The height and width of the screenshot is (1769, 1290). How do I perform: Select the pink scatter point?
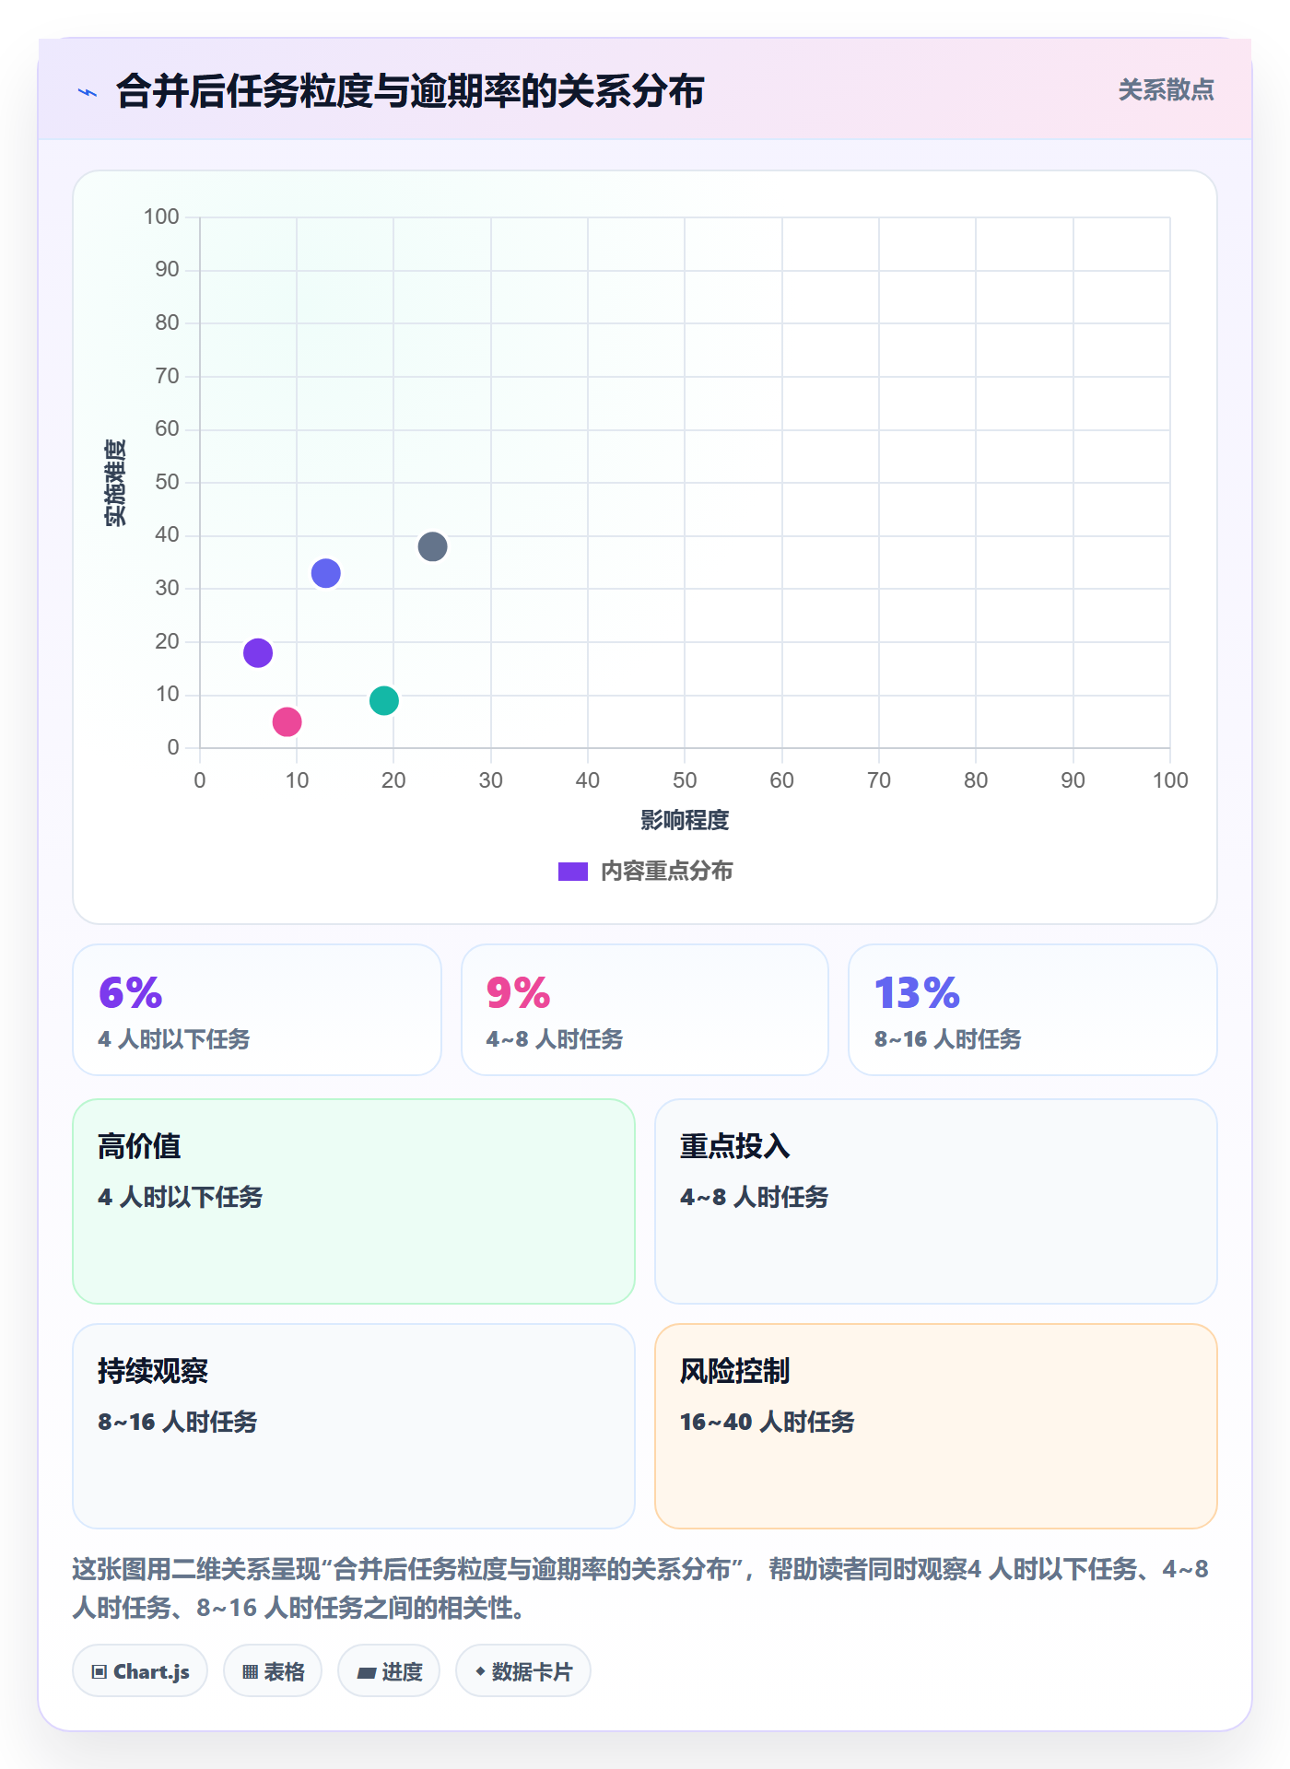coord(287,721)
